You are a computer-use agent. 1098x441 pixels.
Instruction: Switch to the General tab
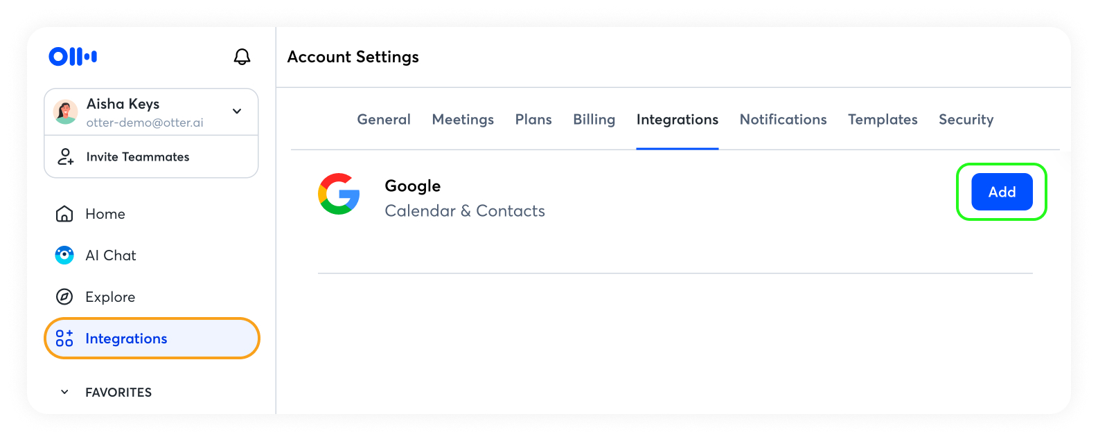[384, 120]
